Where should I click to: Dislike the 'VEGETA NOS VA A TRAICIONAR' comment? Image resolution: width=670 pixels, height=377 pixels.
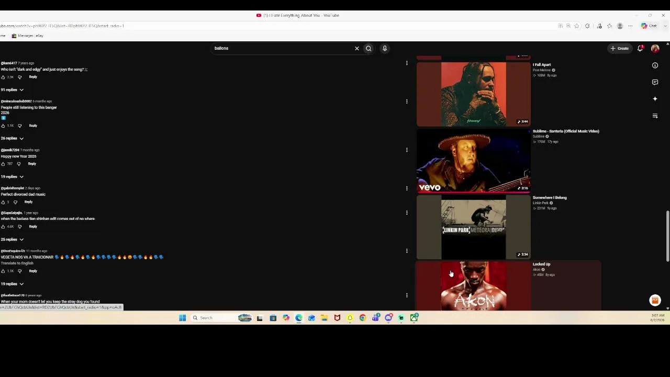[x=19, y=271]
